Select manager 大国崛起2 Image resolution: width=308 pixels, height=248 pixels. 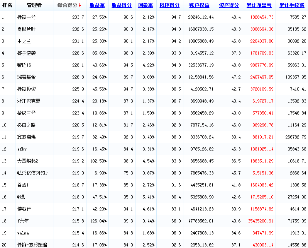coord(28,161)
